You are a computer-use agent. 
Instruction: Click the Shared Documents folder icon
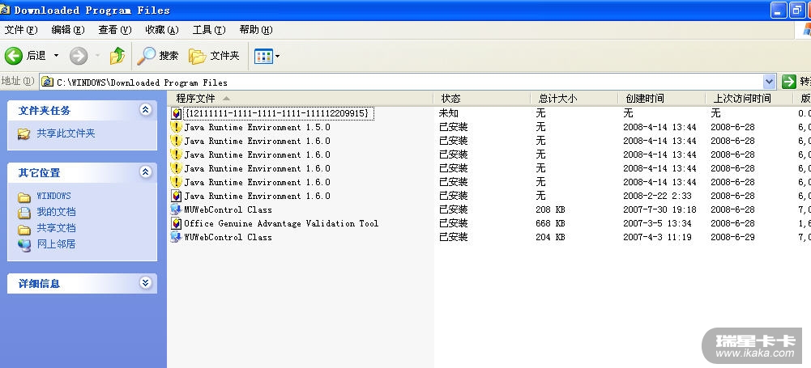coord(23,229)
